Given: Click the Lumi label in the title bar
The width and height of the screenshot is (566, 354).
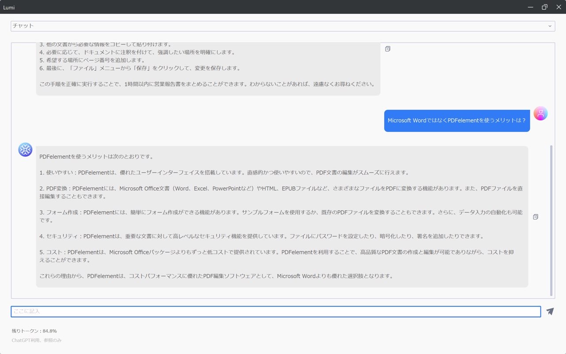Looking at the screenshot, I should [9, 7].
